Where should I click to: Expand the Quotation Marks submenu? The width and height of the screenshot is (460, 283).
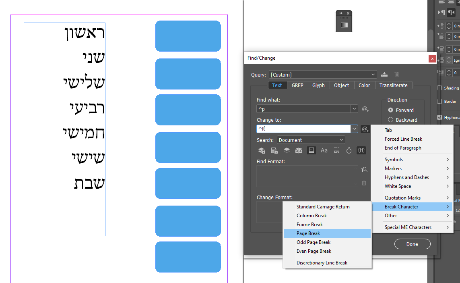(x=413, y=198)
